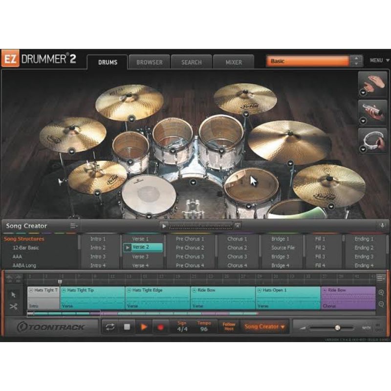Select the purple Ride Bow chorus block

pos(348,298)
